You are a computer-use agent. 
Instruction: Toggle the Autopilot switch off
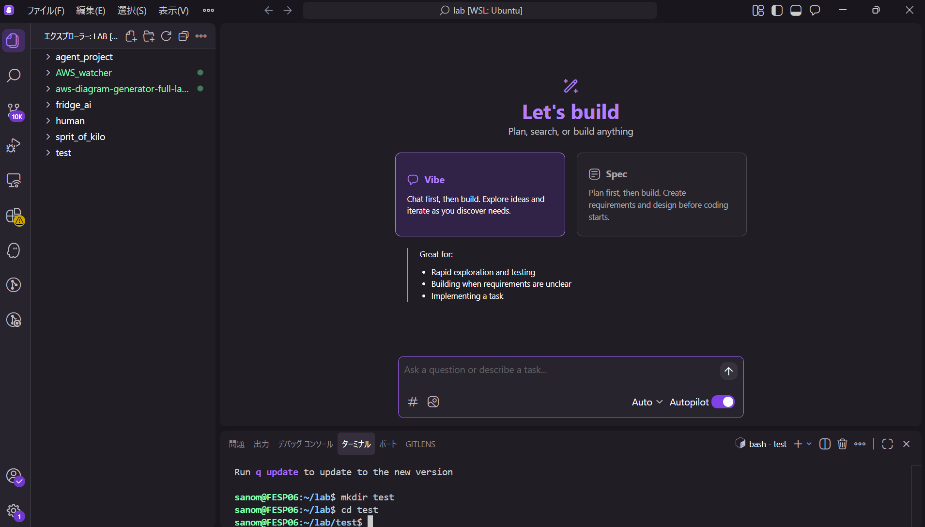[x=723, y=402]
